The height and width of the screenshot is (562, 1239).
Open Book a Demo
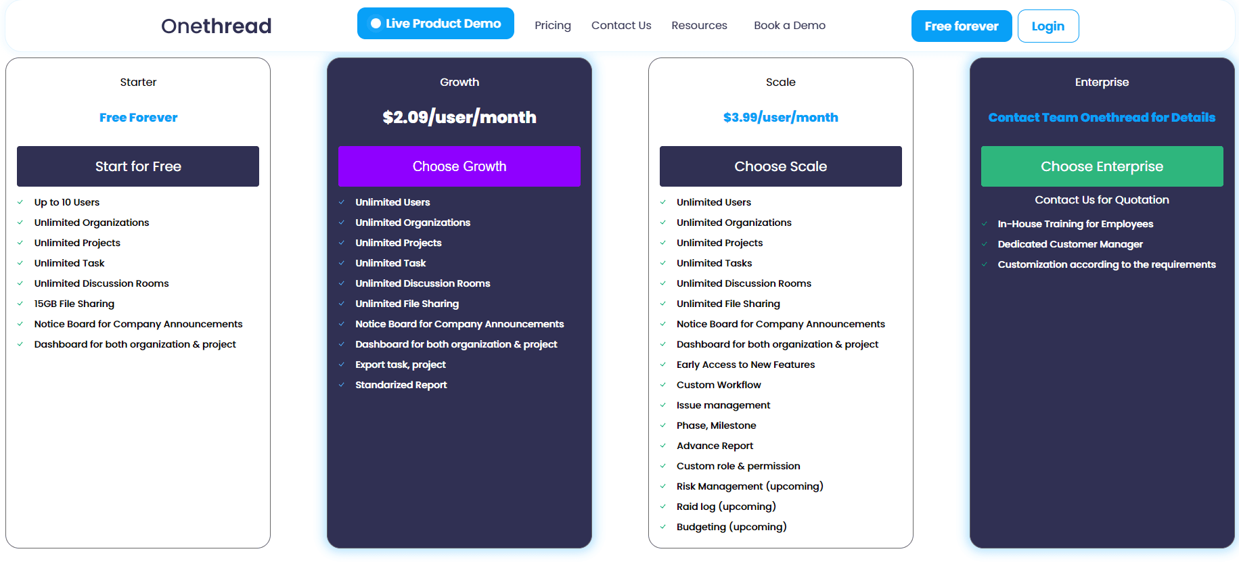pyautogui.click(x=789, y=25)
